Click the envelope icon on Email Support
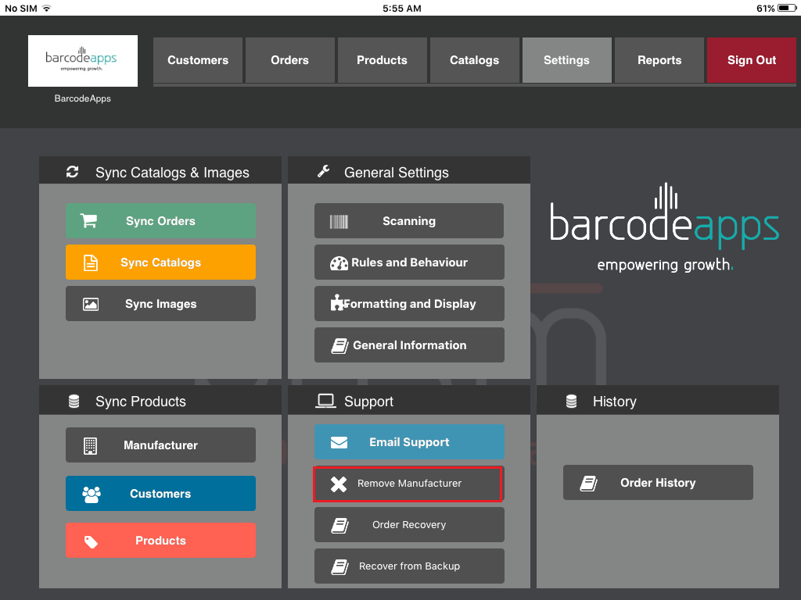Viewport: 801px width, 600px height. [x=339, y=442]
